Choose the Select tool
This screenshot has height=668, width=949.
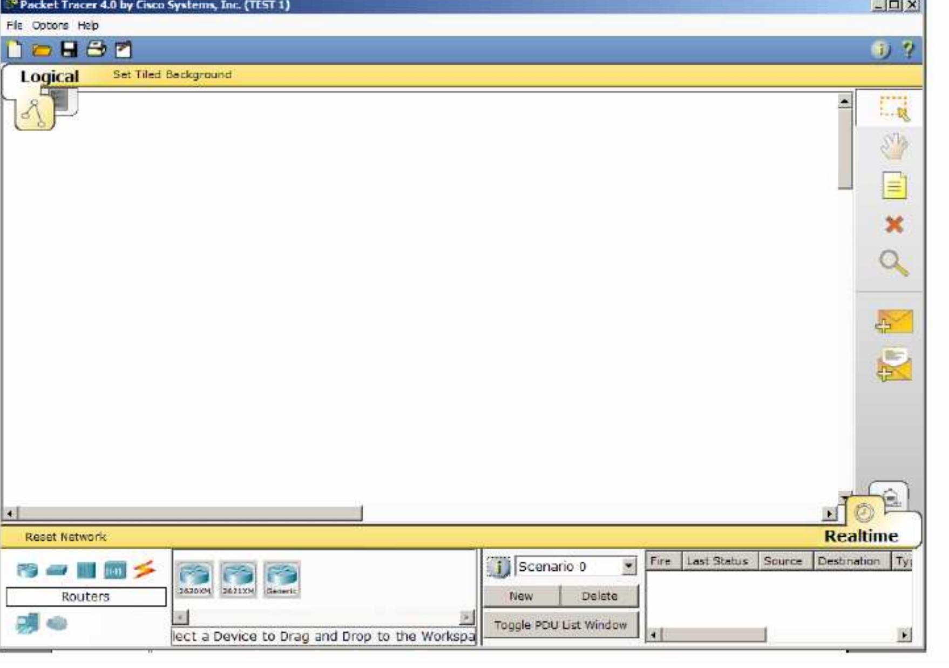[894, 109]
